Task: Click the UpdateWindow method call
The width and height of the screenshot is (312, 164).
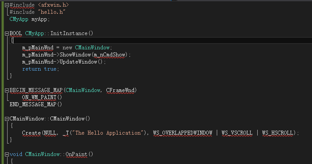Action: [x=78, y=62]
